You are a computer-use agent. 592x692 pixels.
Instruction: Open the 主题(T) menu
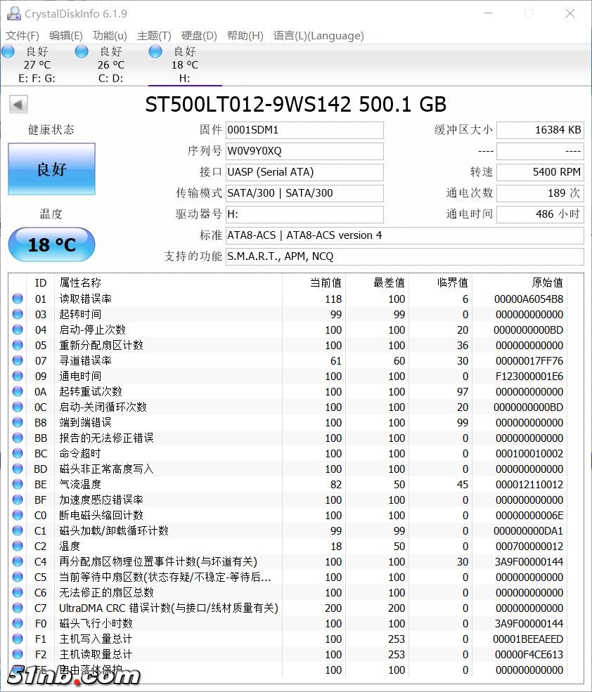[x=154, y=36]
